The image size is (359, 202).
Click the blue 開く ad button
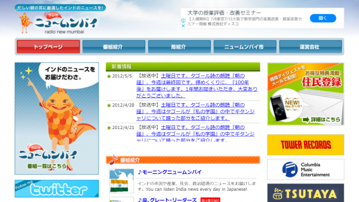323,19
